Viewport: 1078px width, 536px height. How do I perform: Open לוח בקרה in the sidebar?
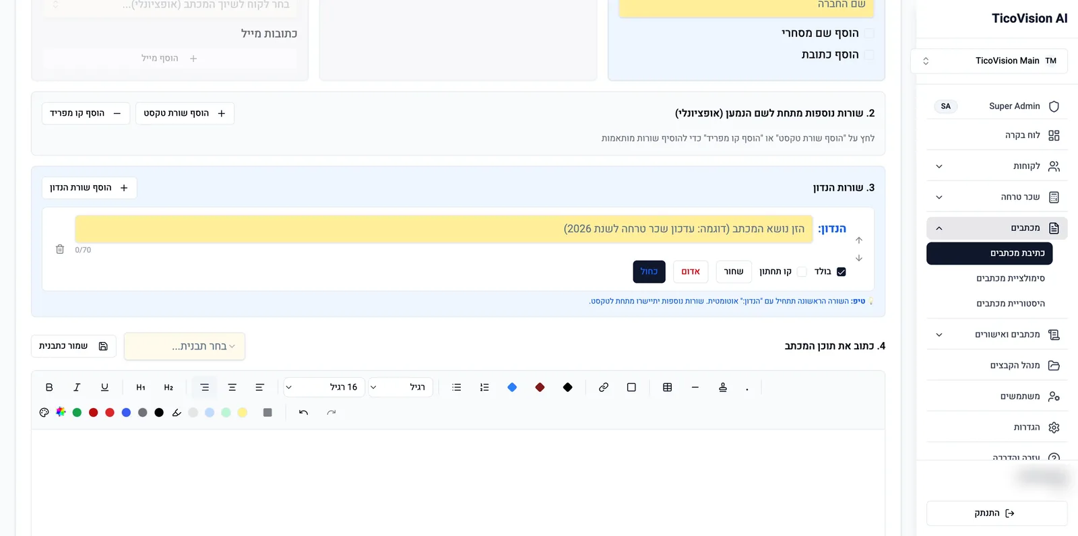pyautogui.click(x=997, y=135)
